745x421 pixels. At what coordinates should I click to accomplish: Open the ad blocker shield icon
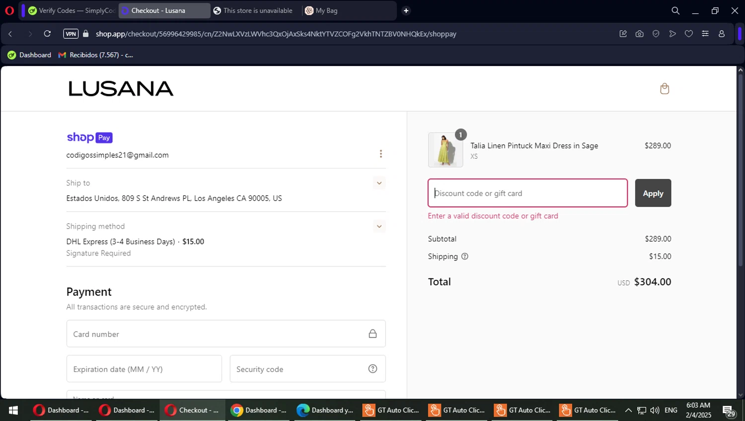[656, 34]
